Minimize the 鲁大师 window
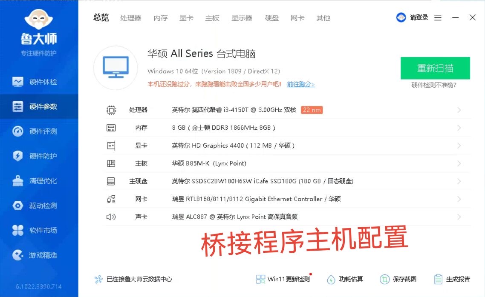The width and height of the screenshot is (485, 297). pos(455,17)
